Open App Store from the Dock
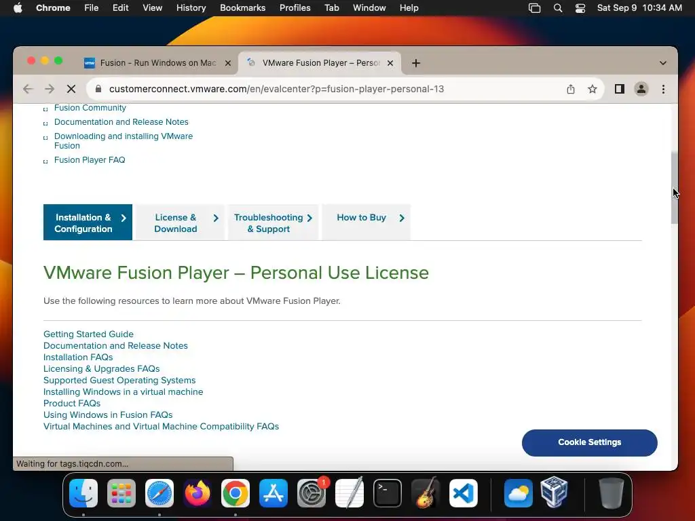The image size is (695, 521). (274, 493)
